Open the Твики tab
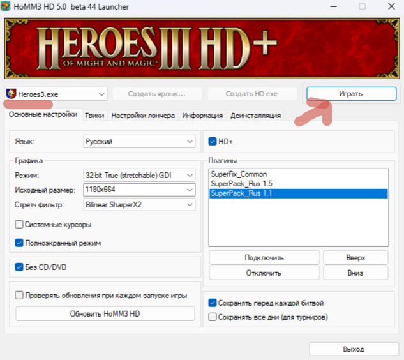The image size is (404, 360). click(x=94, y=116)
